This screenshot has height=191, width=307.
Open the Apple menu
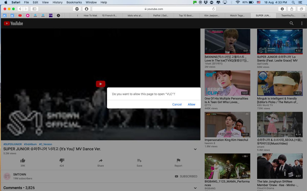[6, 2]
